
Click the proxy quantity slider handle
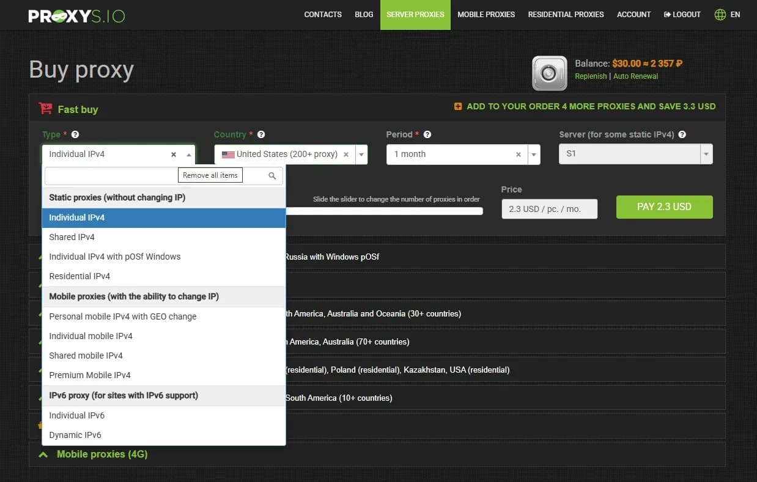[x=292, y=211]
